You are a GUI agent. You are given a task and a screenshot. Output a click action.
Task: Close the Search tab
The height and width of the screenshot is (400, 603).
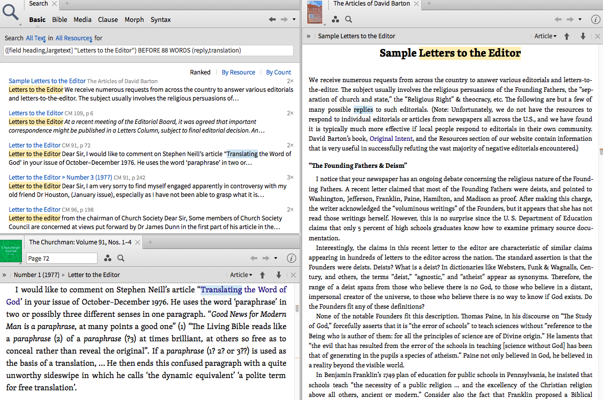click(x=54, y=4)
